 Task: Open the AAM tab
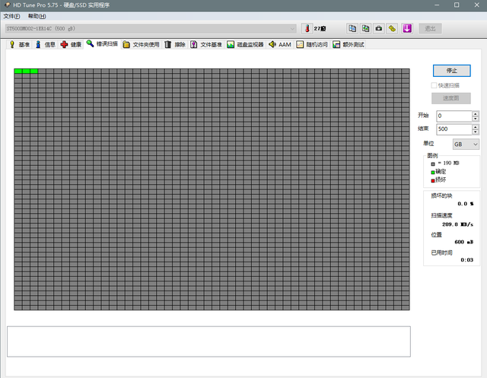point(280,45)
